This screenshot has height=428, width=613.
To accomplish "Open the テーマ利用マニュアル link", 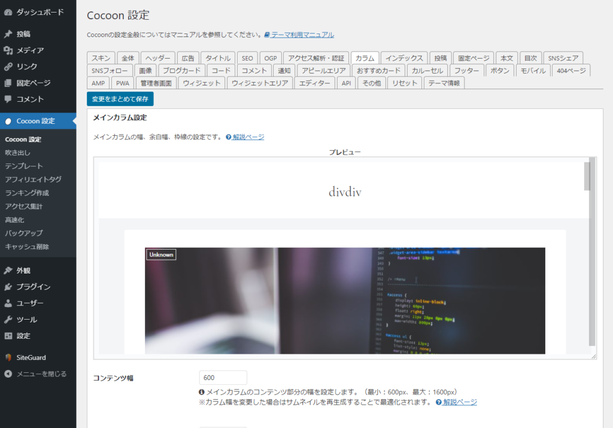I will point(302,35).
